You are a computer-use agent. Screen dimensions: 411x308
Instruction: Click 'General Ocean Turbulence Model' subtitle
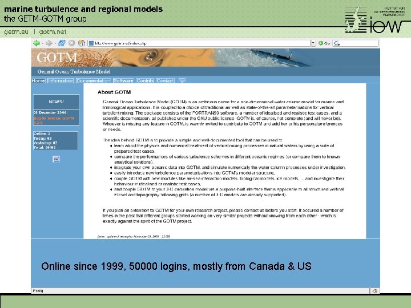74,71
